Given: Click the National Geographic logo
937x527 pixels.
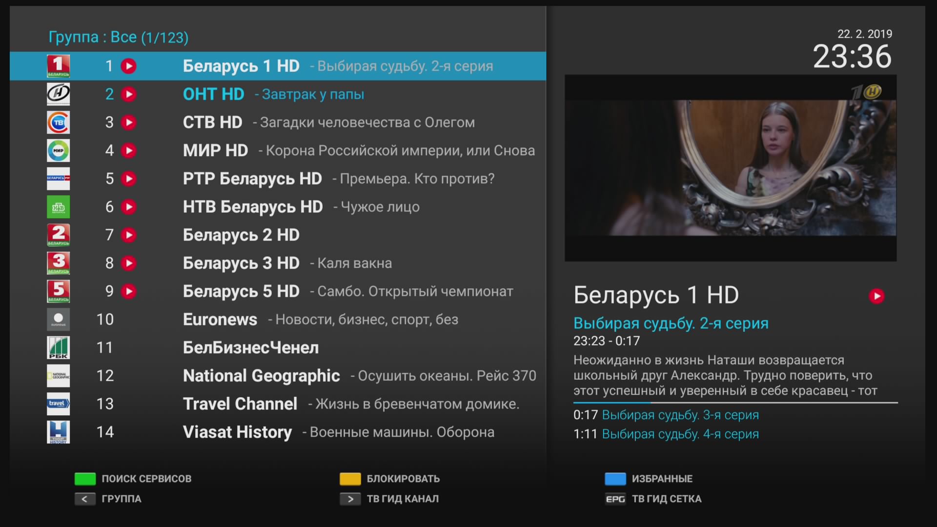Looking at the screenshot, I should pyautogui.click(x=58, y=376).
